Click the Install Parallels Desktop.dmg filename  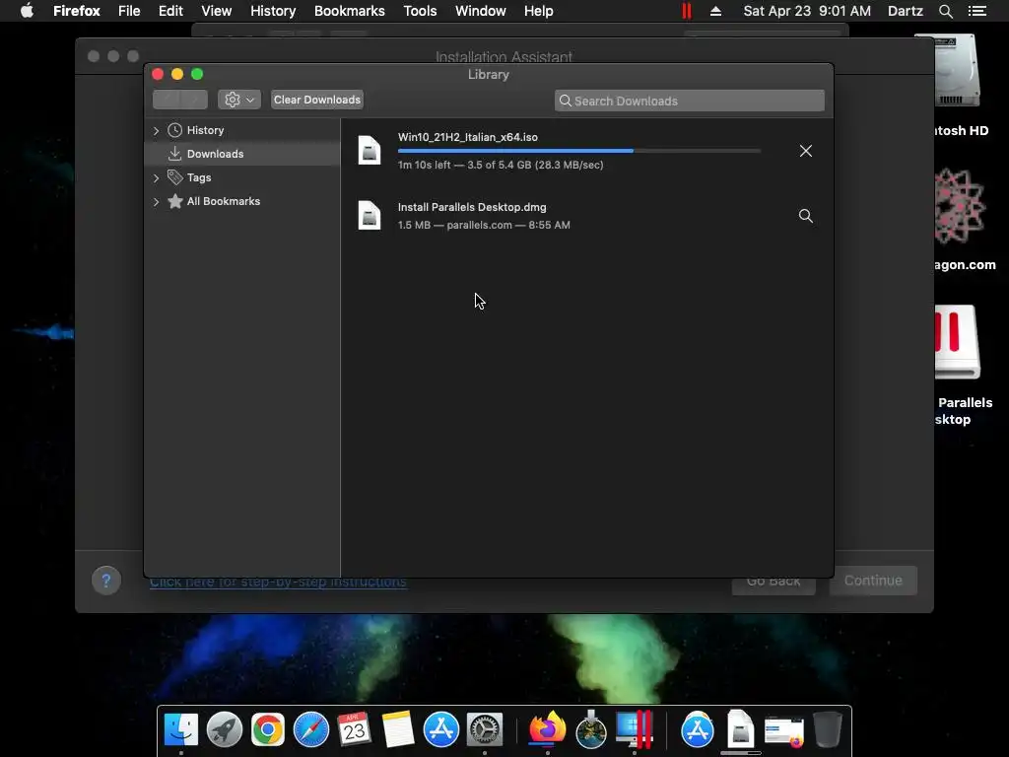pos(472,207)
